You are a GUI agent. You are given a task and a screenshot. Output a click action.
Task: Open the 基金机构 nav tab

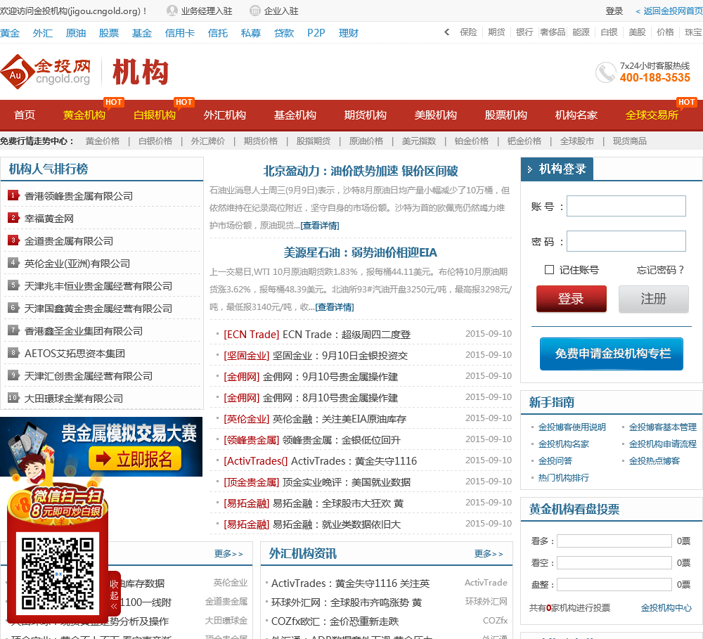(x=295, y=115)
